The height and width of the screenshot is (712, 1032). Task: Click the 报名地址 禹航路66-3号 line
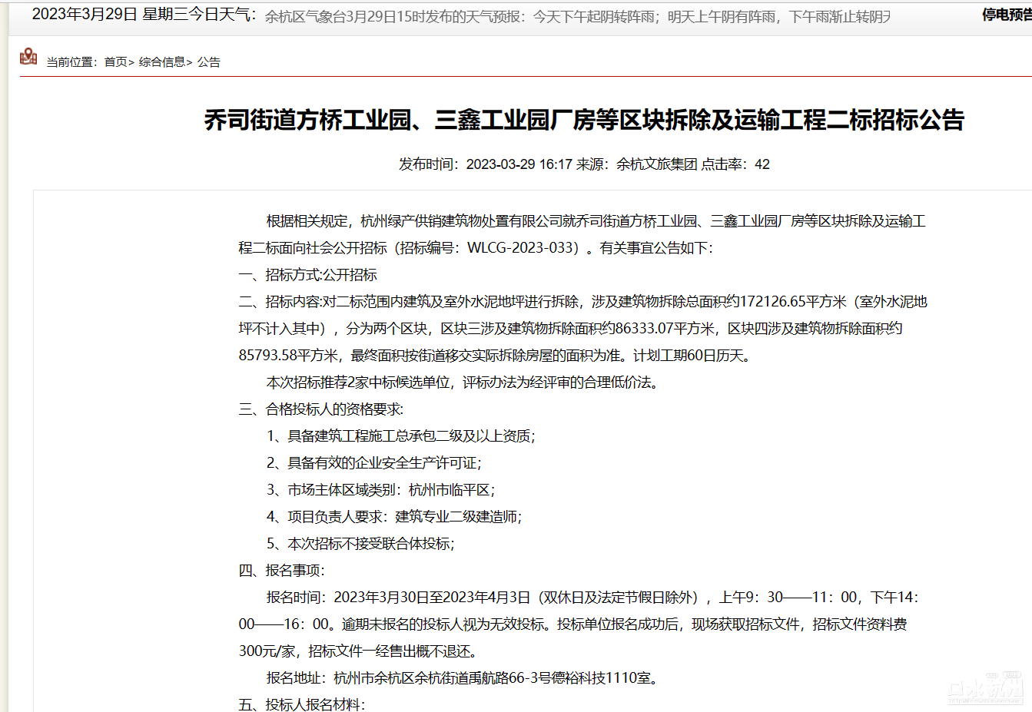(x=463, y=678)
